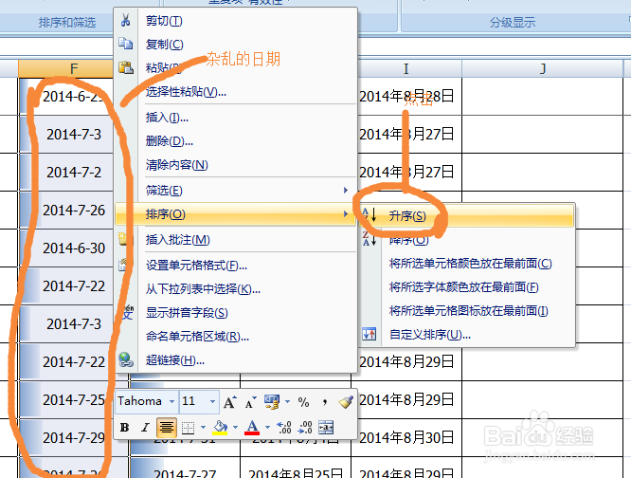The width and height of the screenshot is (631, 478).
Task: Choose Copy (复制) from the context menu
Action: pos(236,44)
